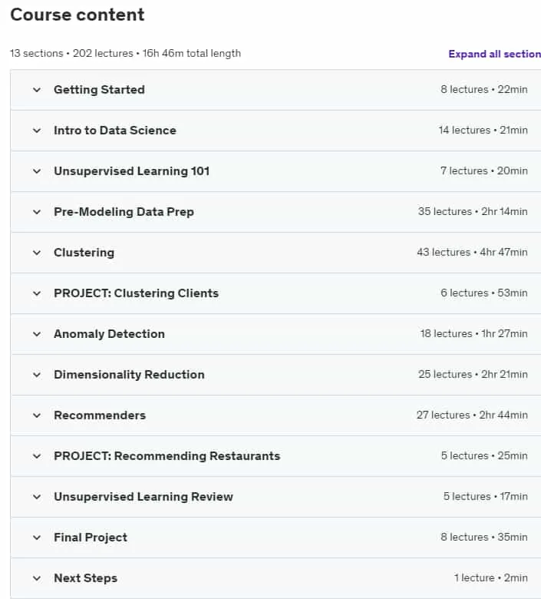Open the Next Steps section title
Viewport: 541px width, 599px height.
point(85,578)
